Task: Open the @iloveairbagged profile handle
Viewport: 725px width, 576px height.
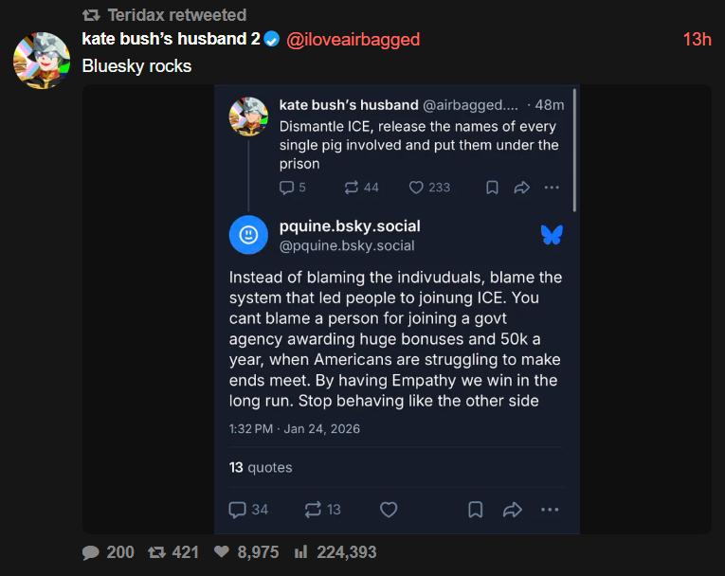Action: 353,39
